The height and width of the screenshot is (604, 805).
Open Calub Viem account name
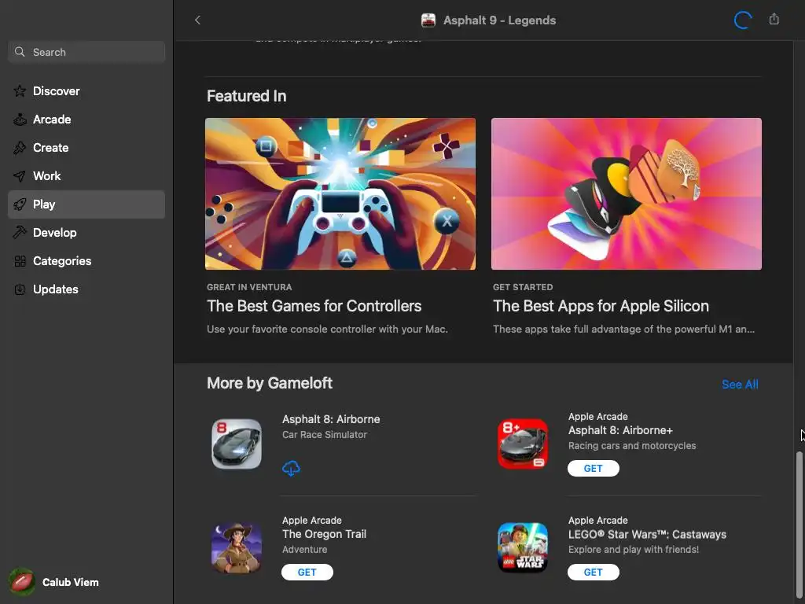coord(70,582)
